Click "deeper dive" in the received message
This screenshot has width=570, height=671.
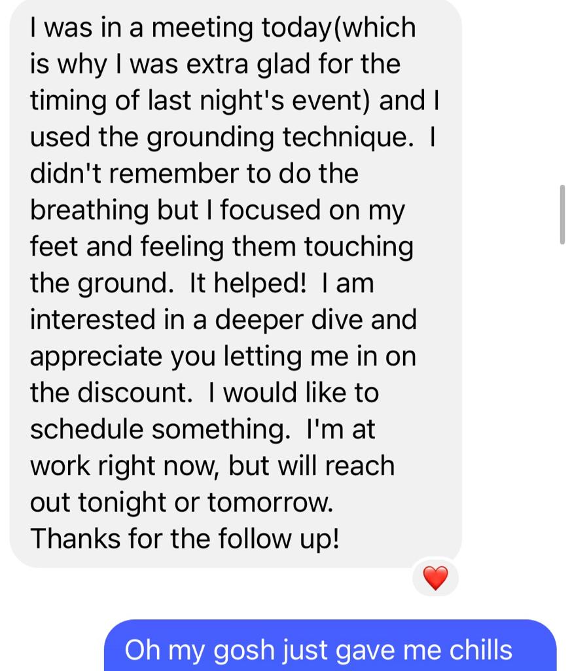[289, 320]
